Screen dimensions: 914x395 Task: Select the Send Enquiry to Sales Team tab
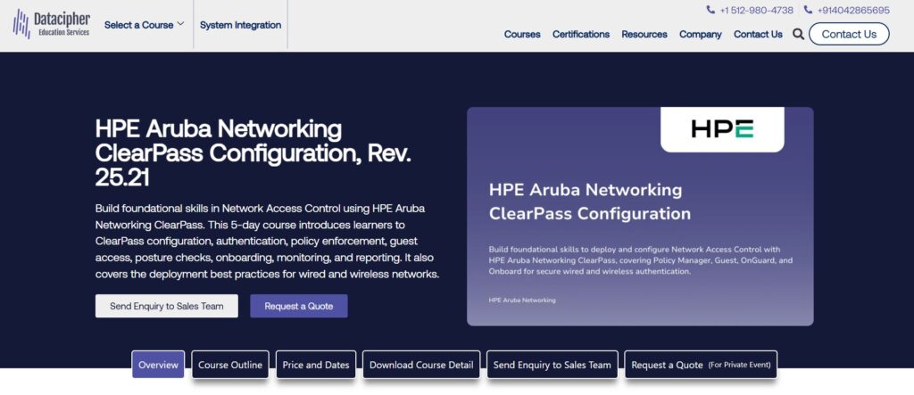552,365
